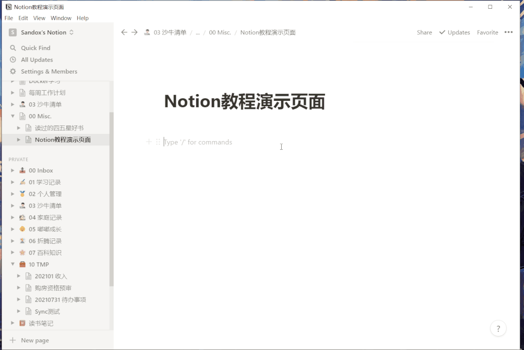Expand the 读过的四五星好书 page
524x350 pixels.
tap(19, 128)
